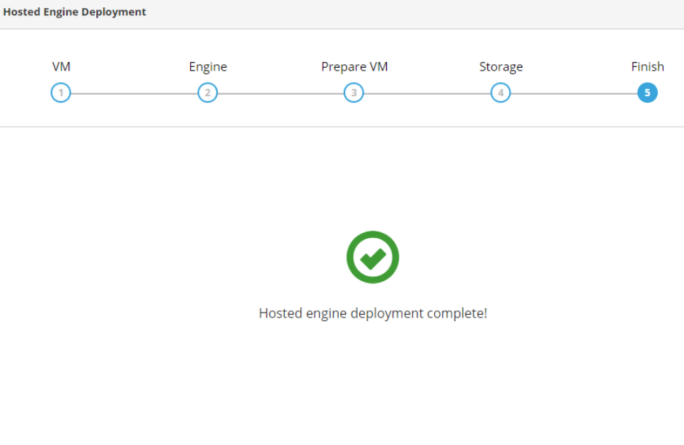684x445 pixels.
Task: Click progress line between VM and Engine
Action: [134, 93]
